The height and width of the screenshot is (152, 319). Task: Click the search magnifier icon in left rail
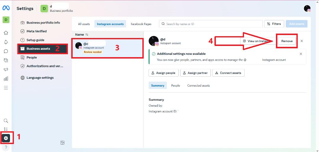(x=6, y=121)
